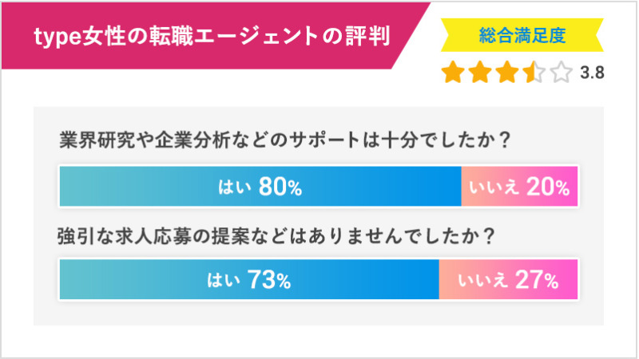Image resolution: width=639 pixels, height=359 pixels.
Task: Click the second filled gold star
Action: coord(481,72)
